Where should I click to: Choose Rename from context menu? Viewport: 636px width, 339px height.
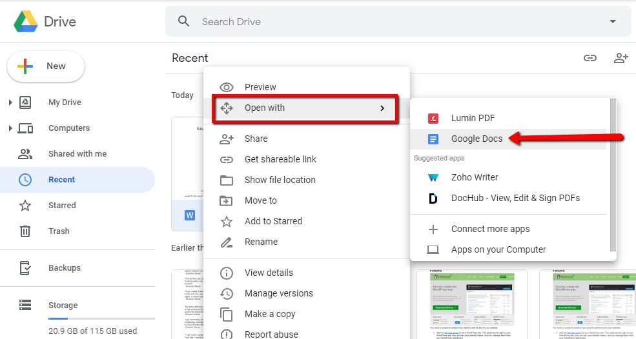click(307, 242)
